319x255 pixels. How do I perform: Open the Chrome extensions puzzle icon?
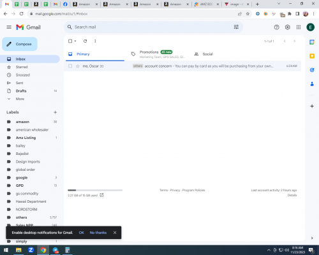pyautogui.click(x=290, y=14)
